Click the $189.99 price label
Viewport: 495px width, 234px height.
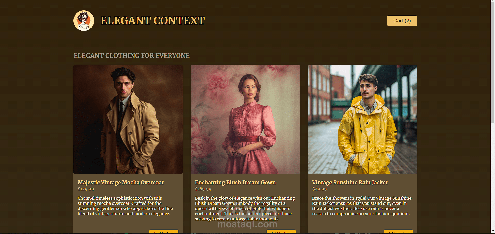click(x=203, y=189)
